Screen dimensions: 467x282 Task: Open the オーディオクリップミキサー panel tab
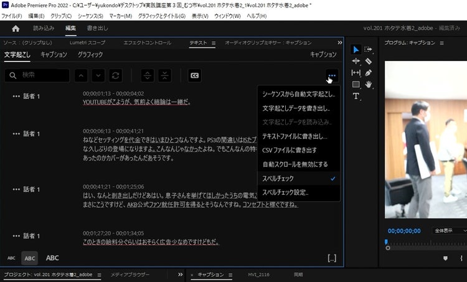point(268,42)
